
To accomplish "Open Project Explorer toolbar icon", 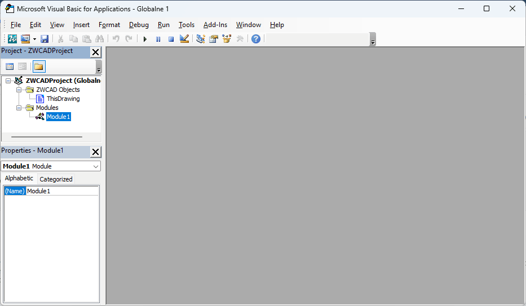I will tap(201, 39).
